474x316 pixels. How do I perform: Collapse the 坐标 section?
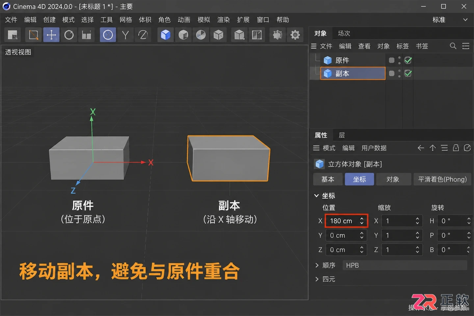[316, 196]
